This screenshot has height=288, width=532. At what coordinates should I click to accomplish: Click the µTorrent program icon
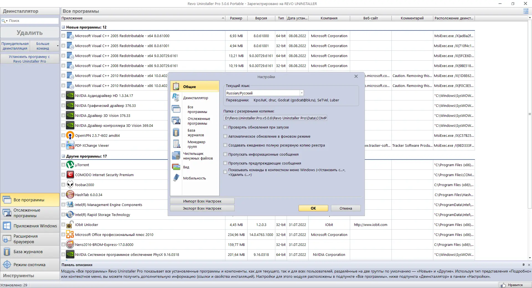70,165
